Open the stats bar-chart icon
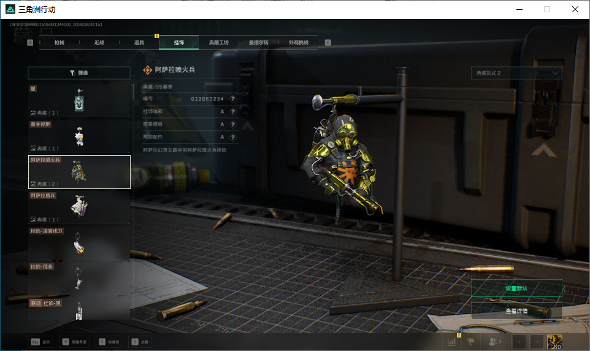 tap(451, 342)
